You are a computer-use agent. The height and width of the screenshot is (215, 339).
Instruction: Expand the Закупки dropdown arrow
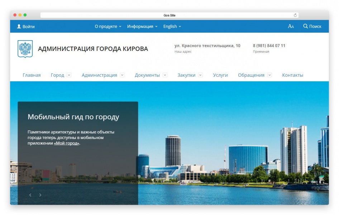tap(200, 75)
